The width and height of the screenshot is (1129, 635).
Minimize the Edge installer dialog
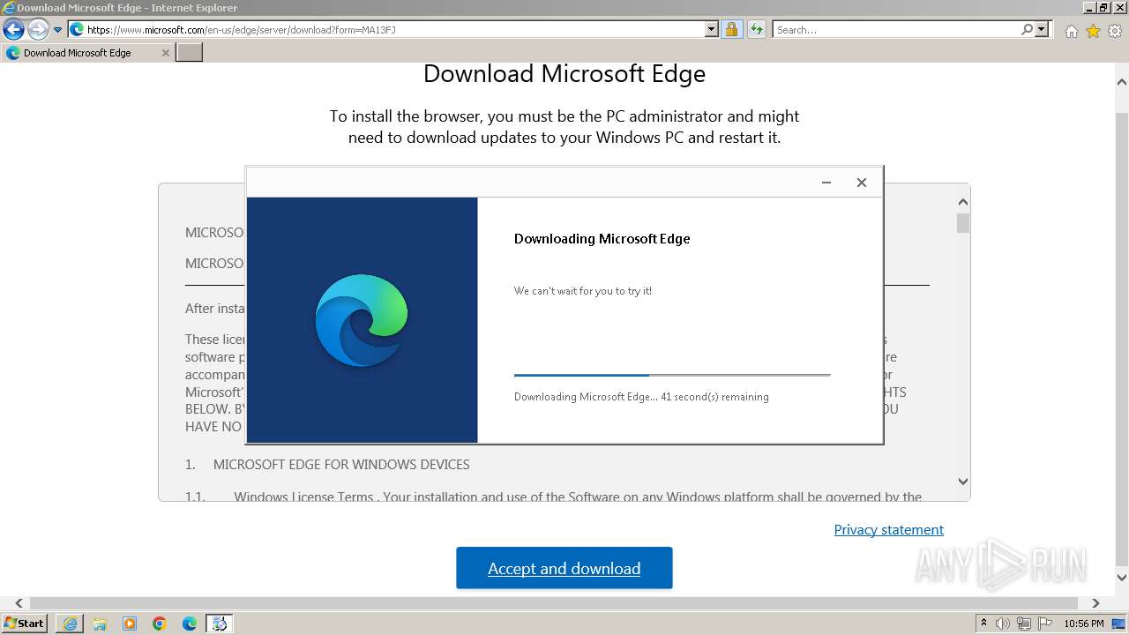[x=826, y=183]
